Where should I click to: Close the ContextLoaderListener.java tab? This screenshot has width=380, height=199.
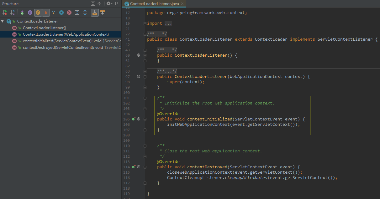[x=182, y=4]
